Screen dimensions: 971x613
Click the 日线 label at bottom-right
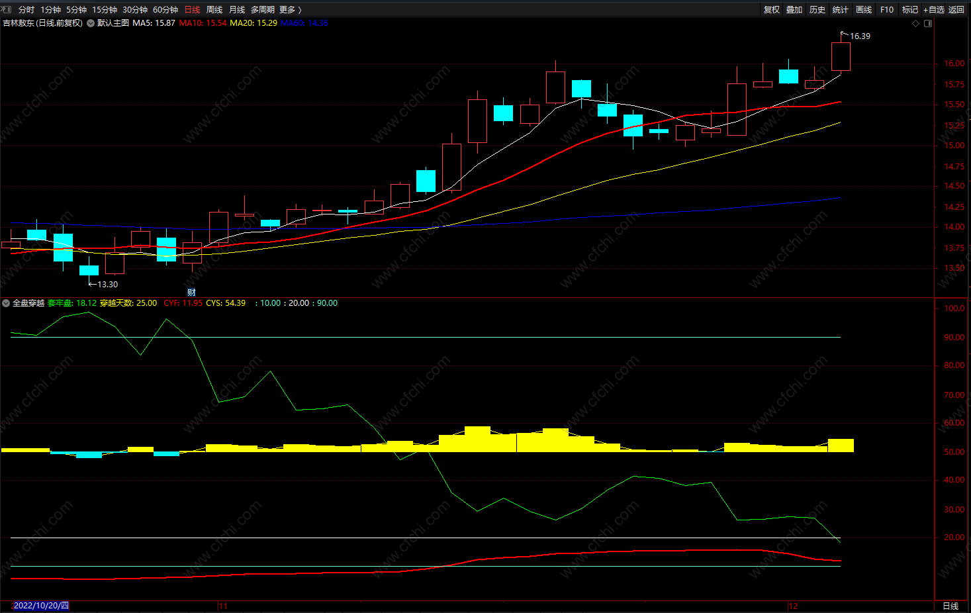[950, 606]
